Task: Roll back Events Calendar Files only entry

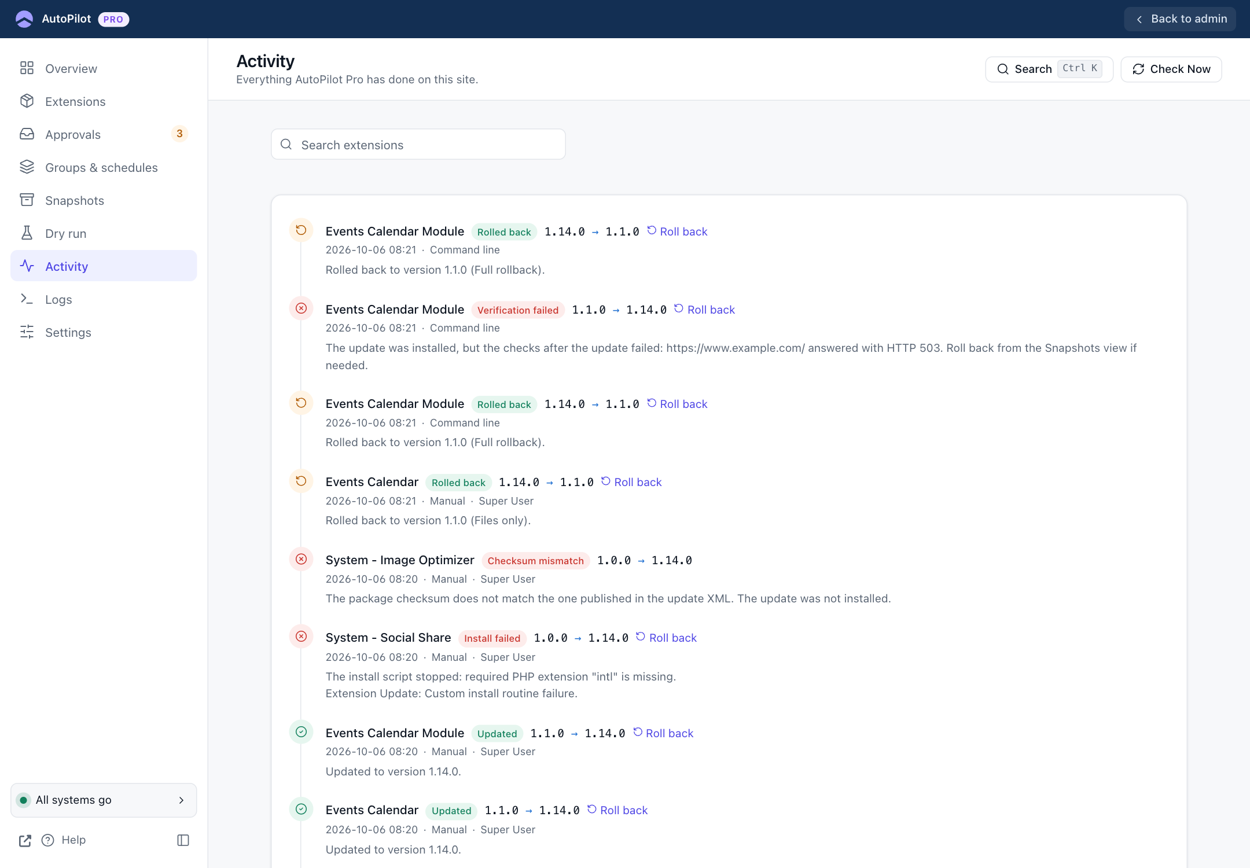Action: click(631, 482)
